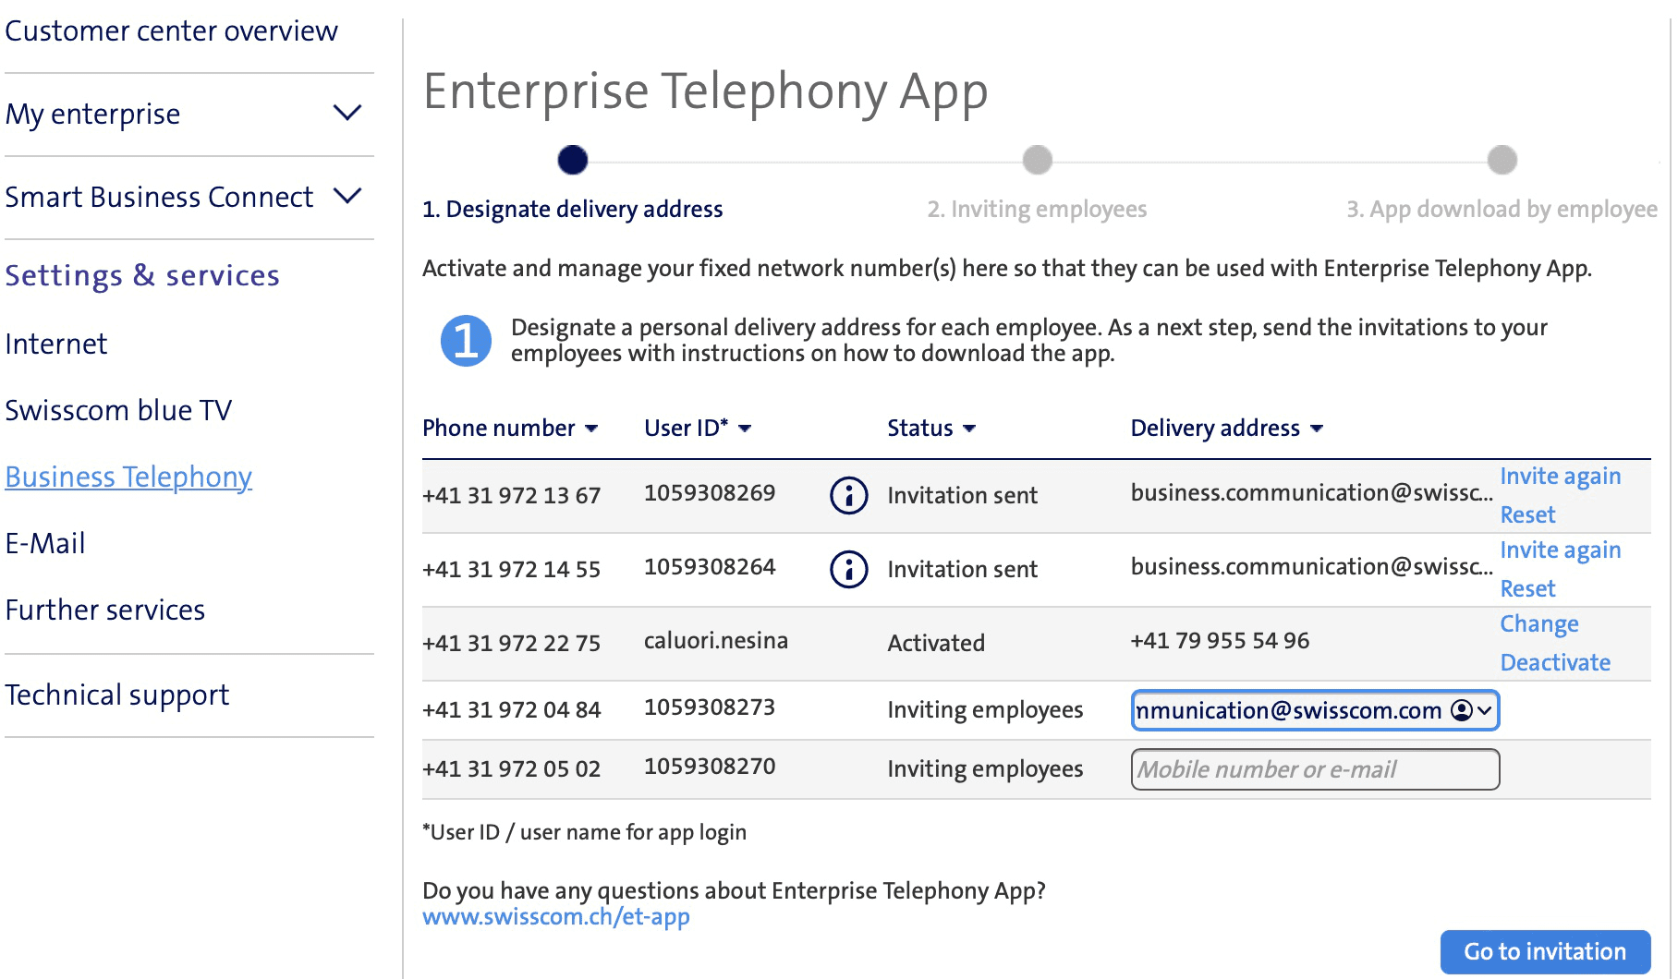Open Business Telephony in sidebar

pyautogui.click(x=128, y=477)
